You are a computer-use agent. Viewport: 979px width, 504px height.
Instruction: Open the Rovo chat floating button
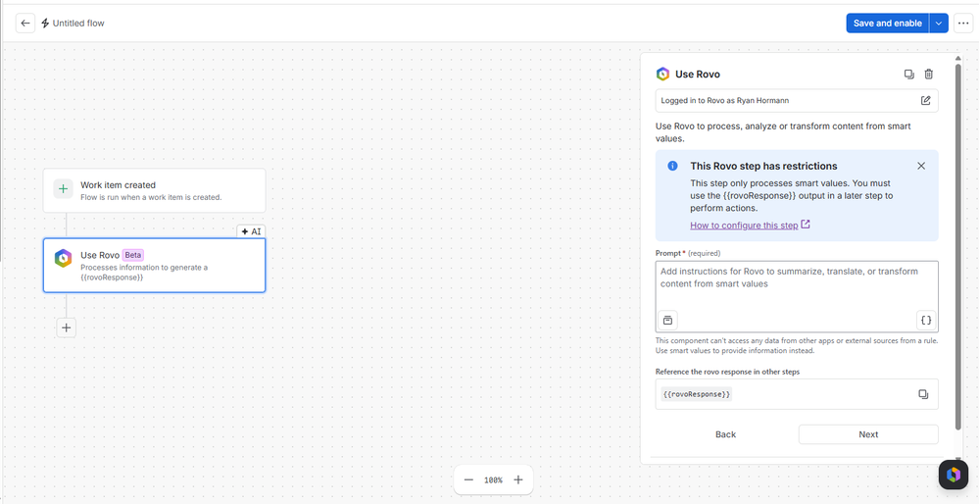click(953, 475)
